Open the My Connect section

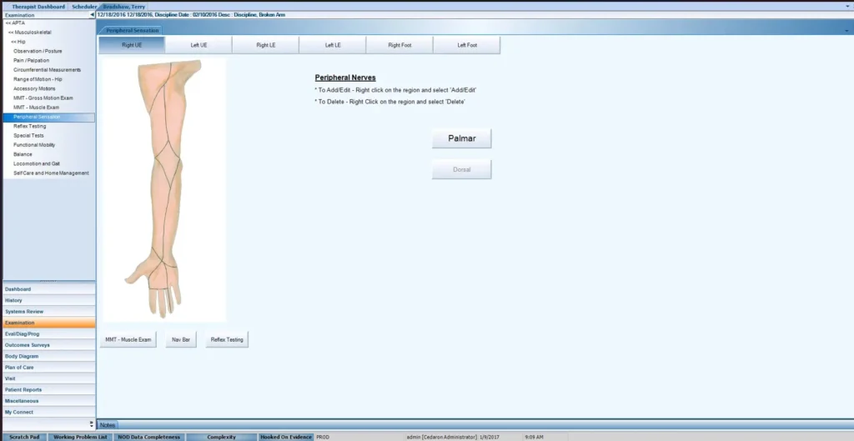49,412
